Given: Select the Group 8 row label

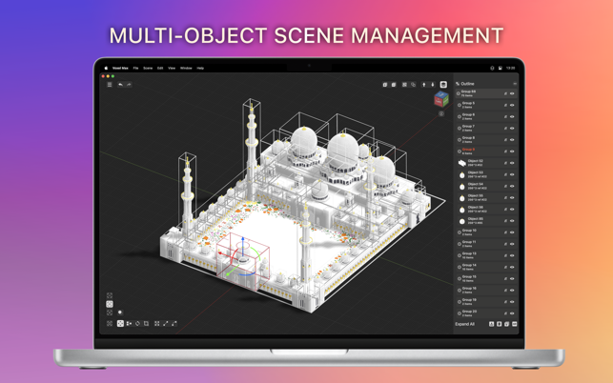Looking at the screenshot, I should click(468, 137).
